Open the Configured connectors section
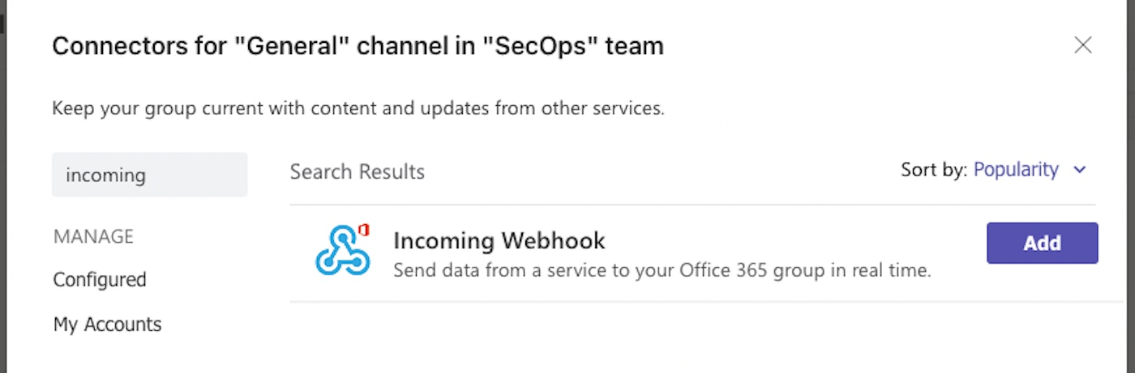 coord(100,280)
